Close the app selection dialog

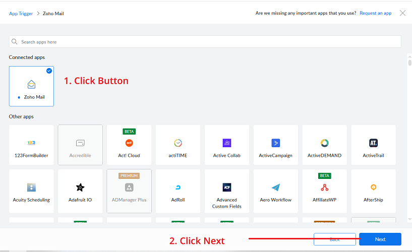pos(402,13)
